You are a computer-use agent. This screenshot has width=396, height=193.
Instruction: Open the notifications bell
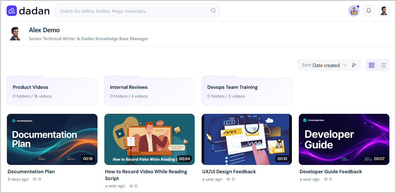click(369, 11)
